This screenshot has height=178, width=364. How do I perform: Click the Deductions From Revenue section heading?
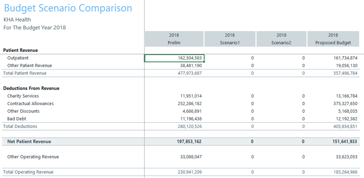pyautogui.click(x=31, y=88)
